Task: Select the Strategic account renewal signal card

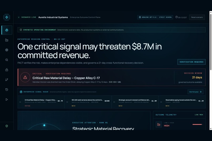Action: coord(135,102)
